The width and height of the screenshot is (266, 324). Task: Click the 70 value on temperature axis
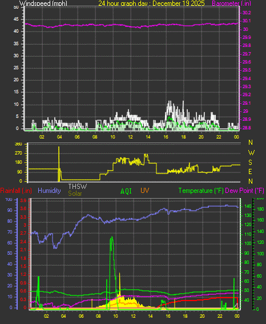pyautogui.click(x=247, y=272)
